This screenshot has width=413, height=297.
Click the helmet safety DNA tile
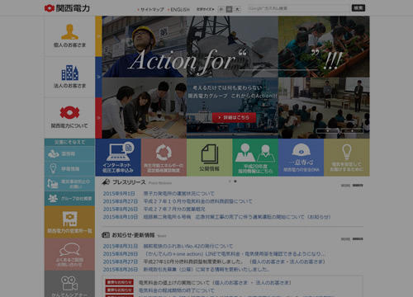point(301,158)
